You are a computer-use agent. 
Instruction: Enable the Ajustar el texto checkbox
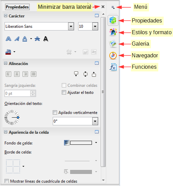click(x=64, y=92)
